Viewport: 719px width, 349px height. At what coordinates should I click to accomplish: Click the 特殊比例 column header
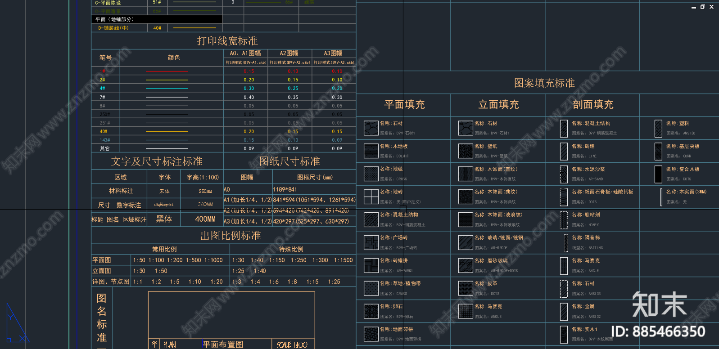(291, 249)
